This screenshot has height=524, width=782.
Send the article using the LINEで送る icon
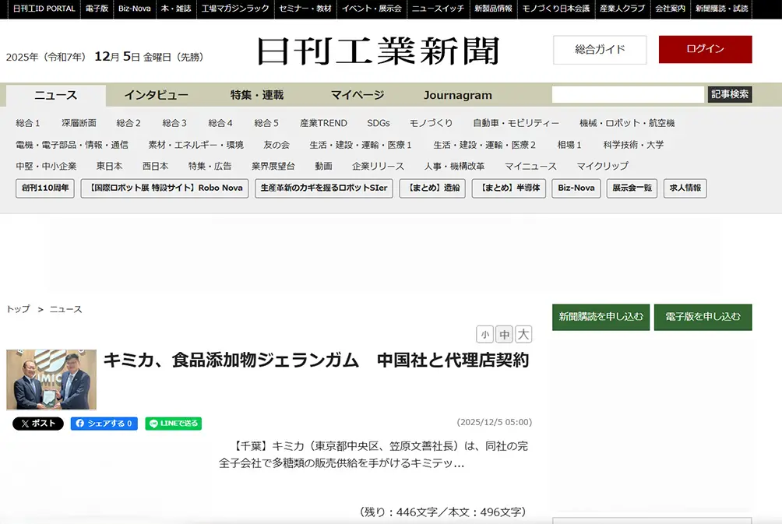pyautogui.click(x=172, y=424)
